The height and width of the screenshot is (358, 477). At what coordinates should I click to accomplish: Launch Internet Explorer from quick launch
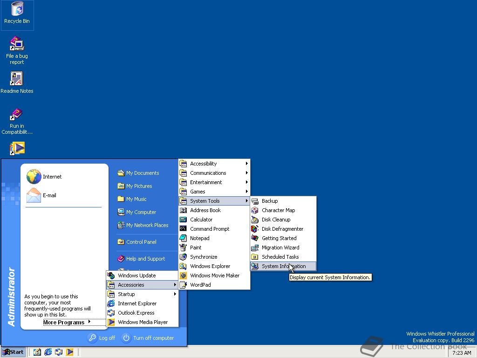click(x=48, y=352)
